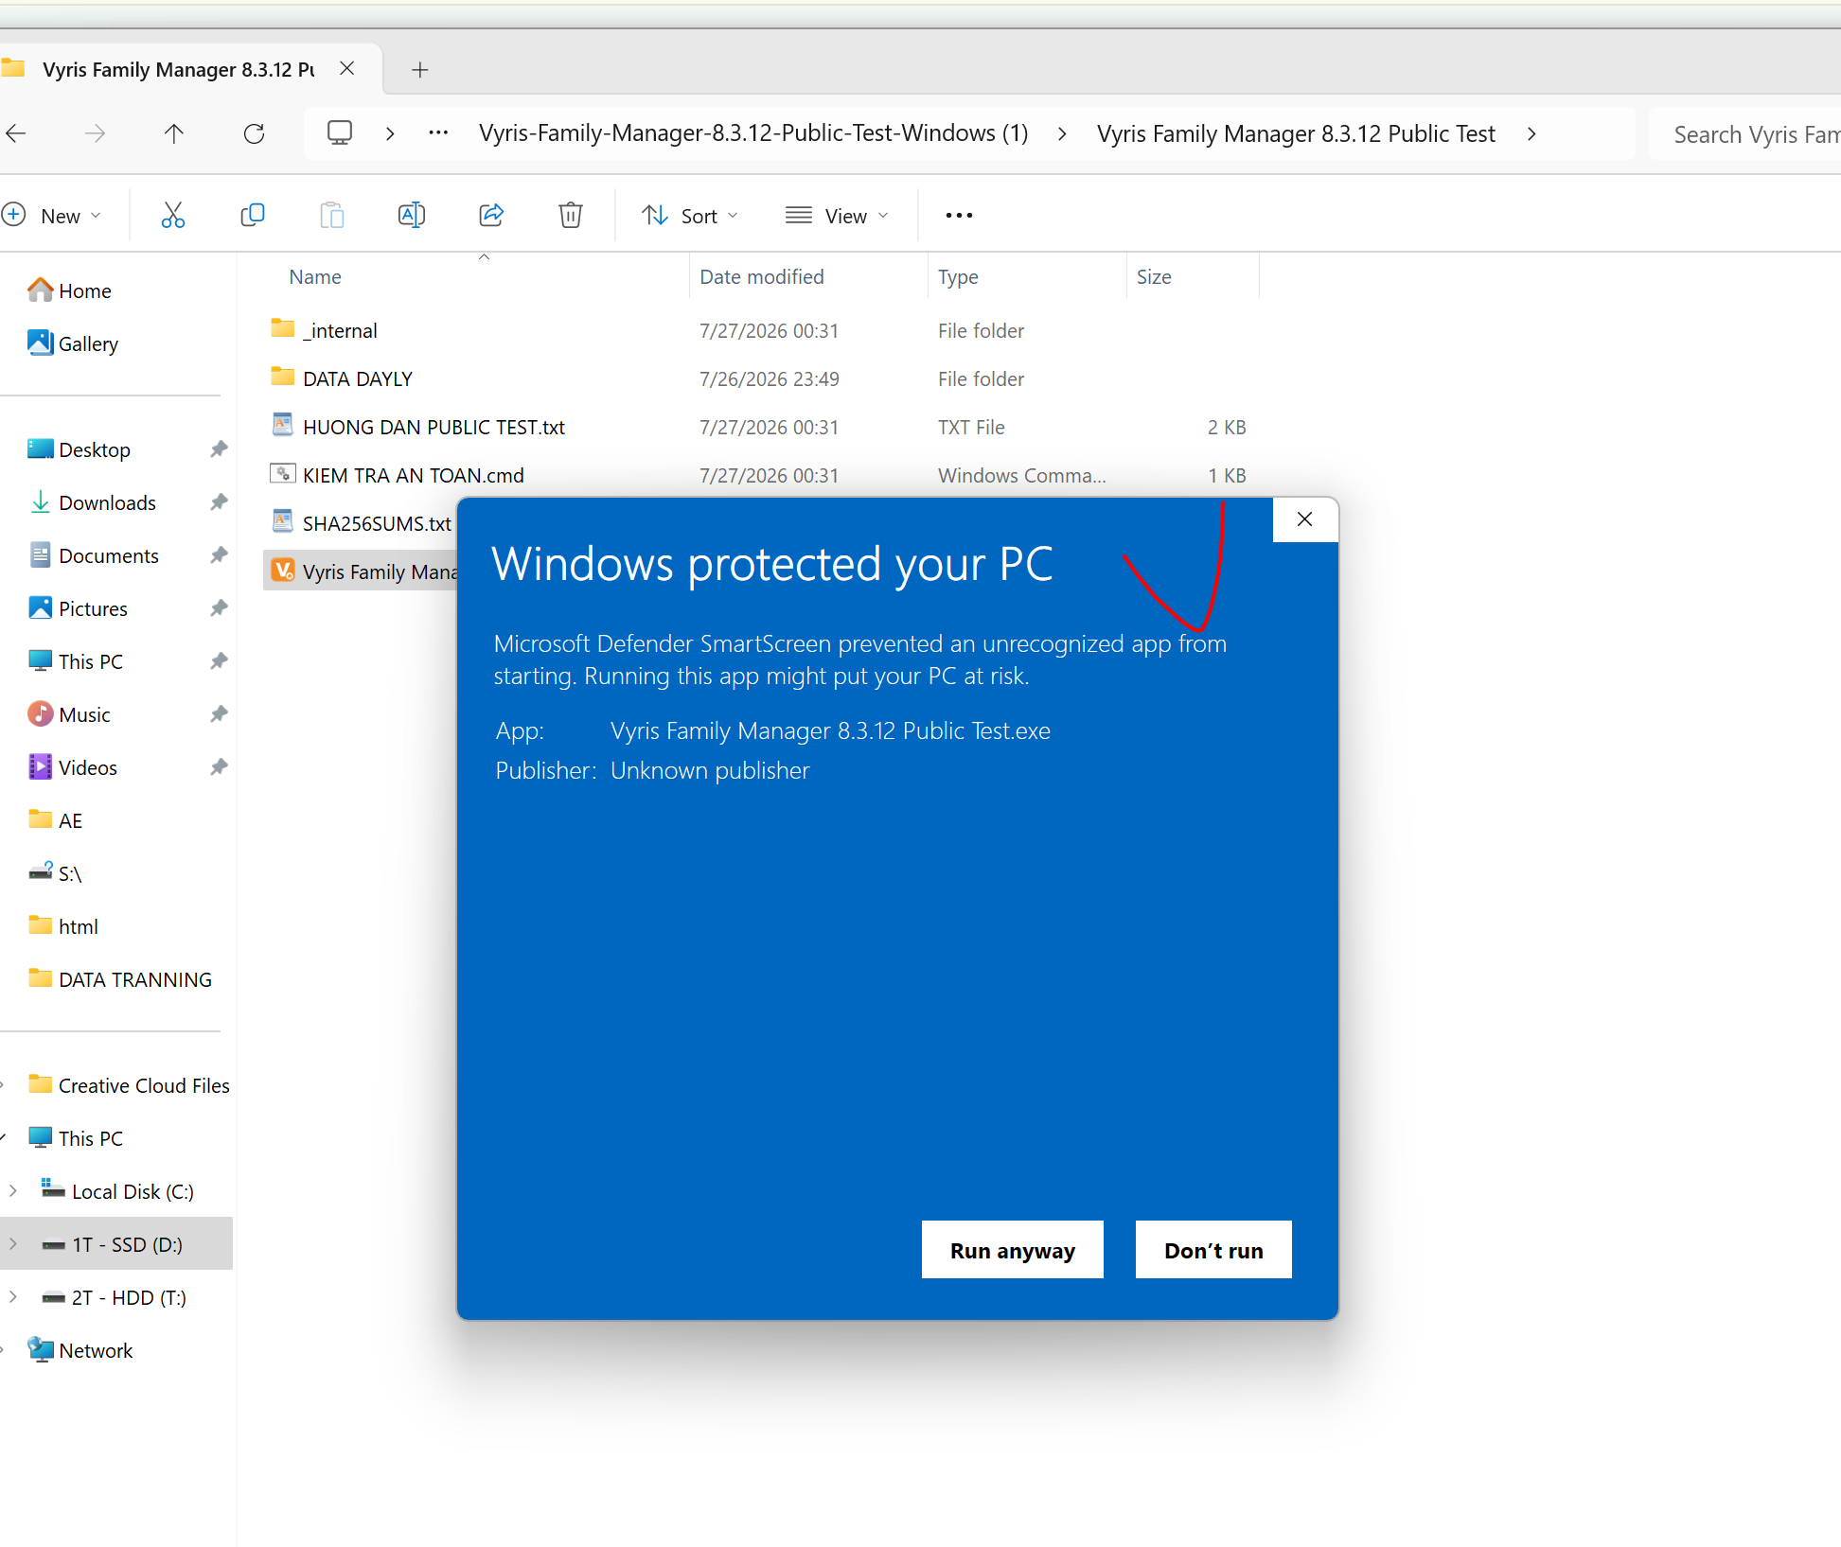1841x1547 pixels.
Task: Refresh the current folder
Action: click(x=254, y=134)
